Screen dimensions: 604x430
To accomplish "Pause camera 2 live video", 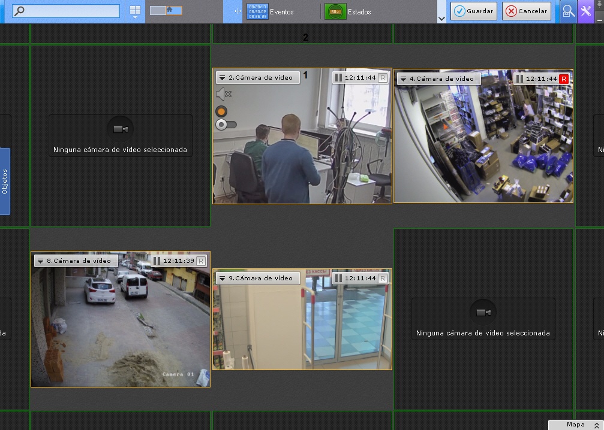I will pyautogui.click(x=338, y=78).
